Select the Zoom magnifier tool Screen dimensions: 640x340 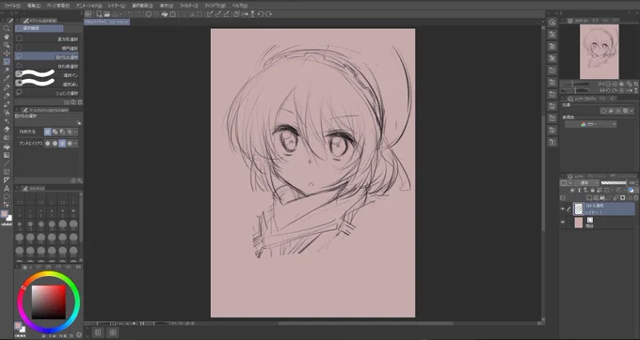point(7,28)
